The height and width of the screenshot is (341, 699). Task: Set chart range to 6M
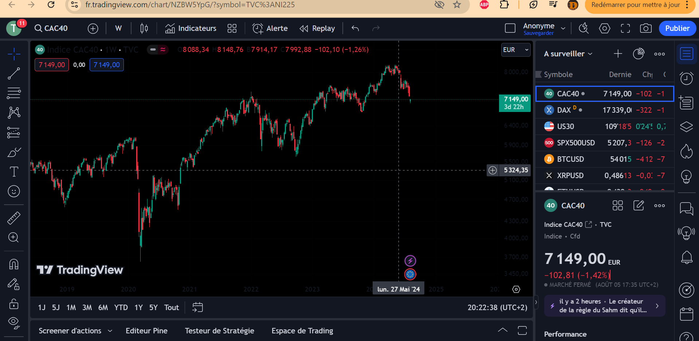coord(103,308)
